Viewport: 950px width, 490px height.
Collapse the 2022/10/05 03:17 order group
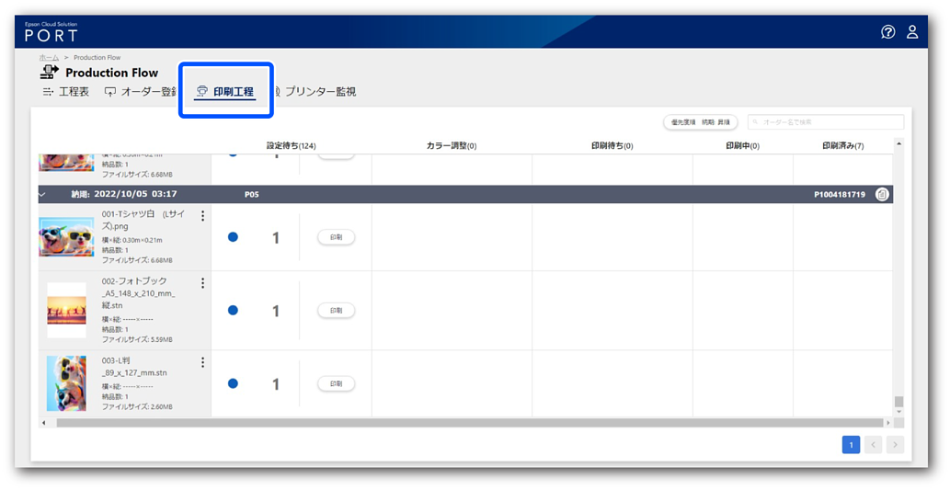pos(42,195)
